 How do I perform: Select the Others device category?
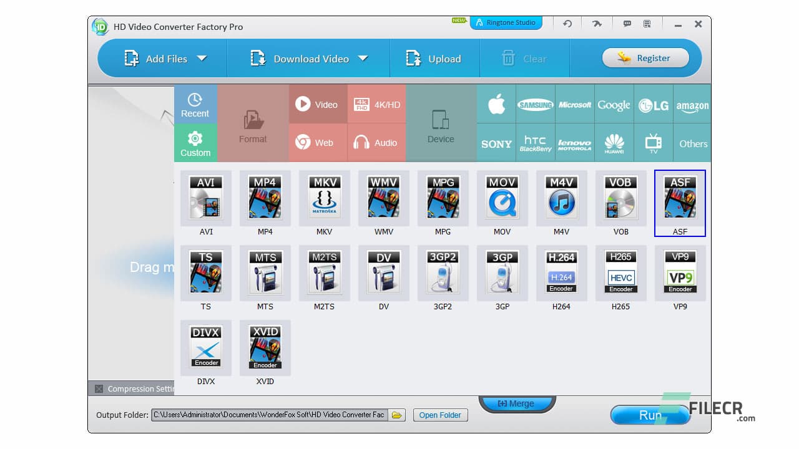pos(692,143)
